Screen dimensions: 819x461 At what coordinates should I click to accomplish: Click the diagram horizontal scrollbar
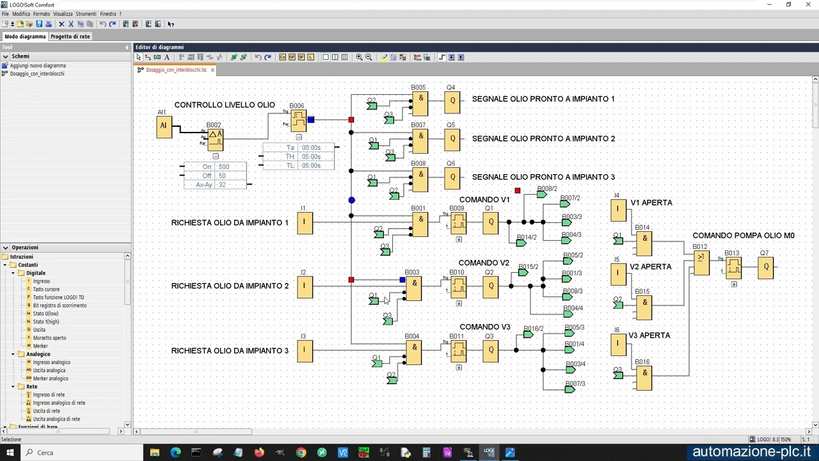[x=196, y=432]
